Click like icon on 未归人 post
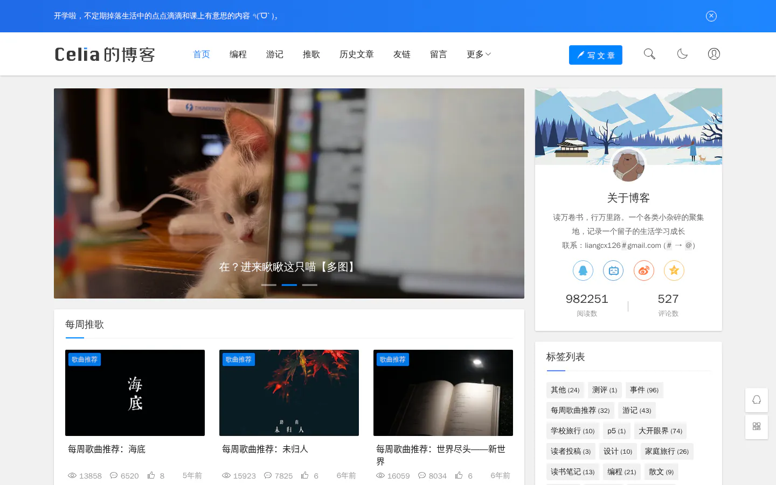Image resolution: width=776 pixels, height=485 pixels. 306,475
